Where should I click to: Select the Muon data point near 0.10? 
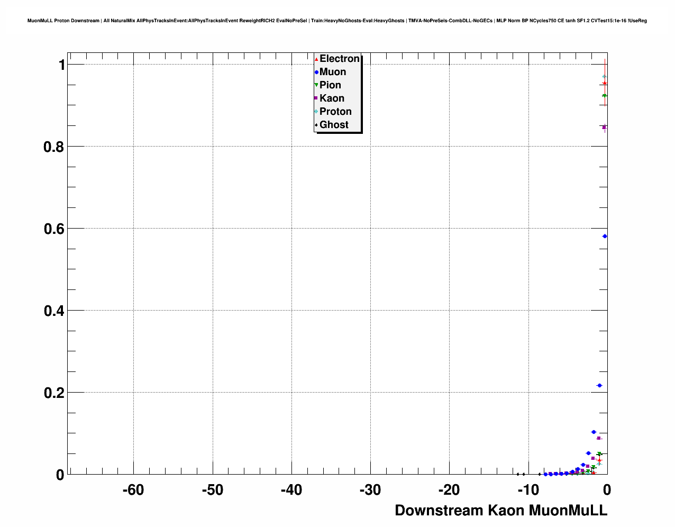pos(594,432)
